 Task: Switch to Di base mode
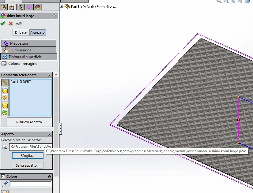point(21,32)
